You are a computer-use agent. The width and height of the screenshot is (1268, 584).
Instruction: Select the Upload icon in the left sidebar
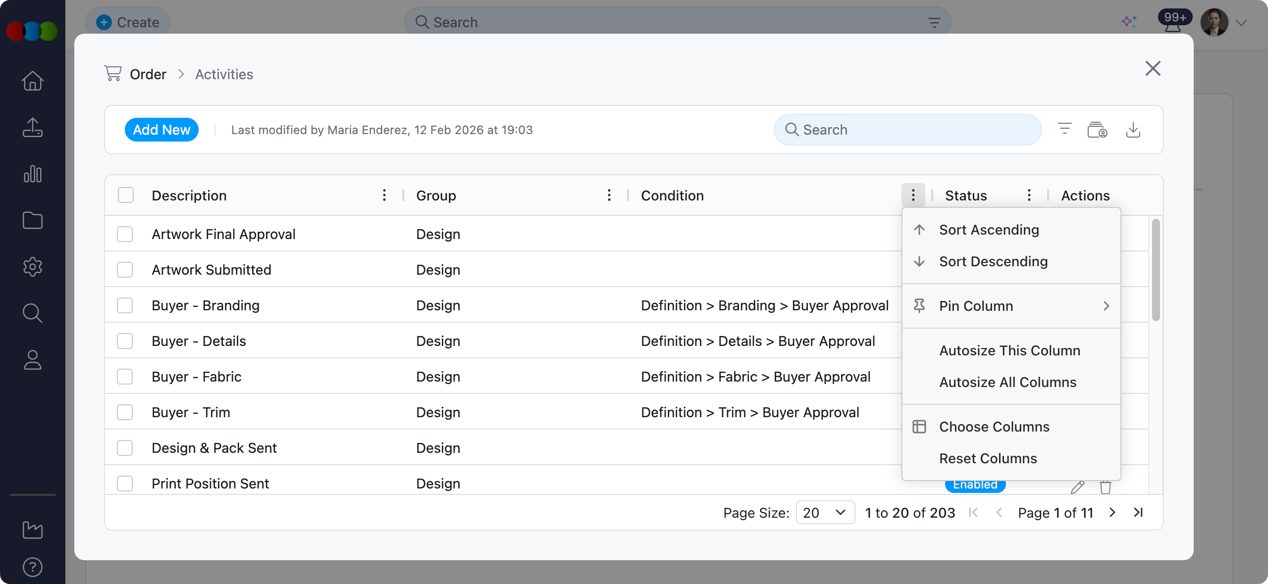coord(32,128)
